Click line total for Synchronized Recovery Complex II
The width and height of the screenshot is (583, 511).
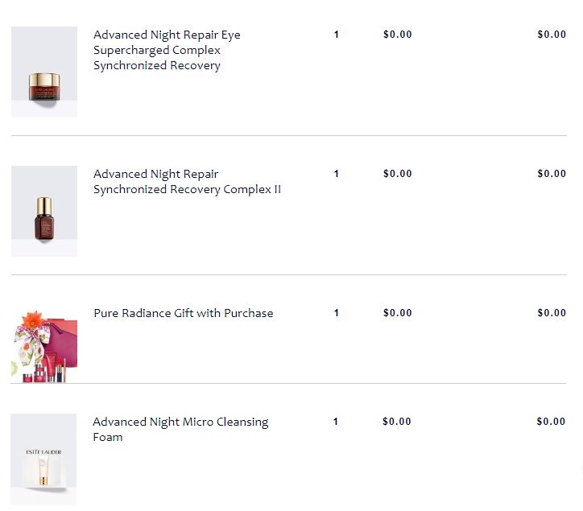point(552,174)
